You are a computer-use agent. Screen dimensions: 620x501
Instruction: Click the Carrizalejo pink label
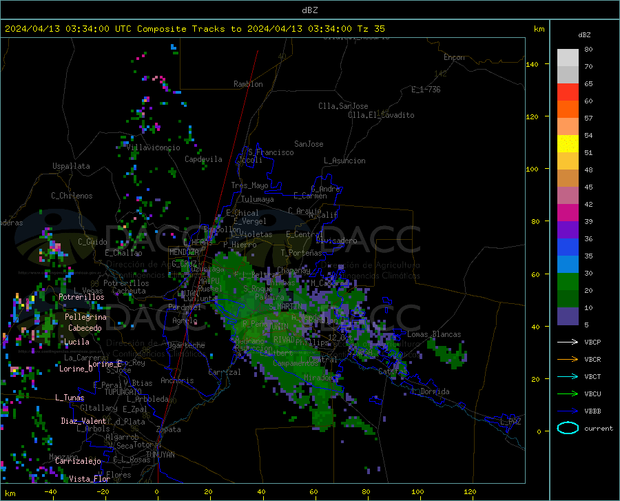(78, 461)
